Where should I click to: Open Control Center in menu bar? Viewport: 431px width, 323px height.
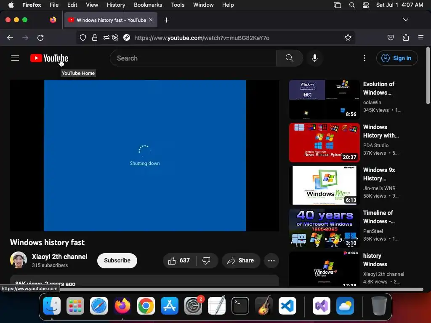click(366, 5)
